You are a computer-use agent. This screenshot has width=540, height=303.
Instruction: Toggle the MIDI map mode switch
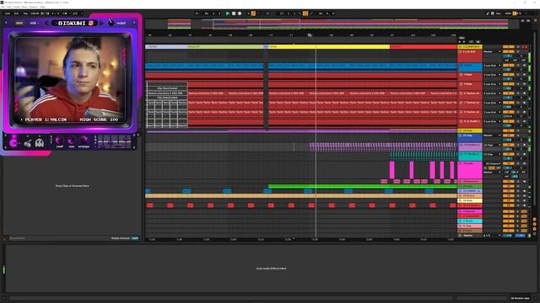(508, 13)
